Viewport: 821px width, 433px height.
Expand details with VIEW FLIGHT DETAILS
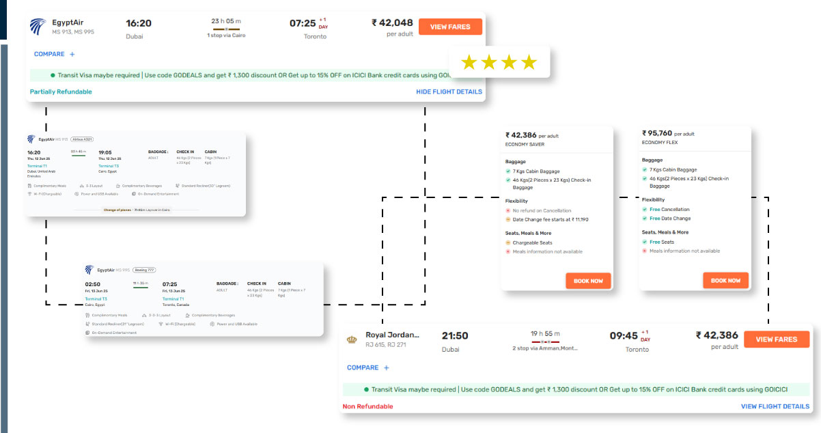pos(776,406)
